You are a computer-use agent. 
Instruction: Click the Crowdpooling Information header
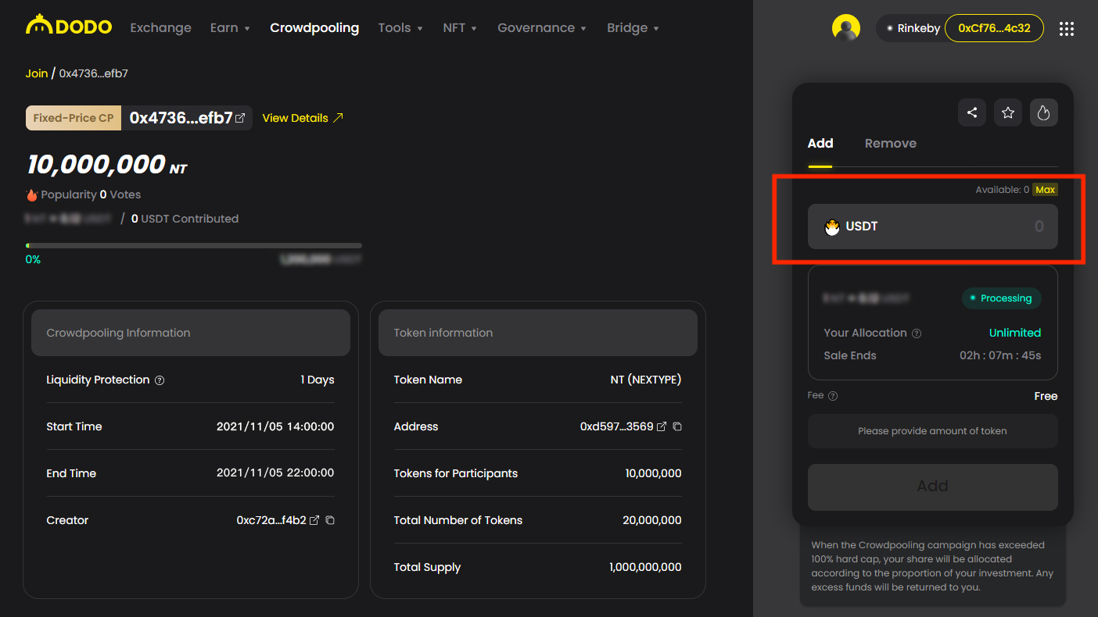pos(191,333)
